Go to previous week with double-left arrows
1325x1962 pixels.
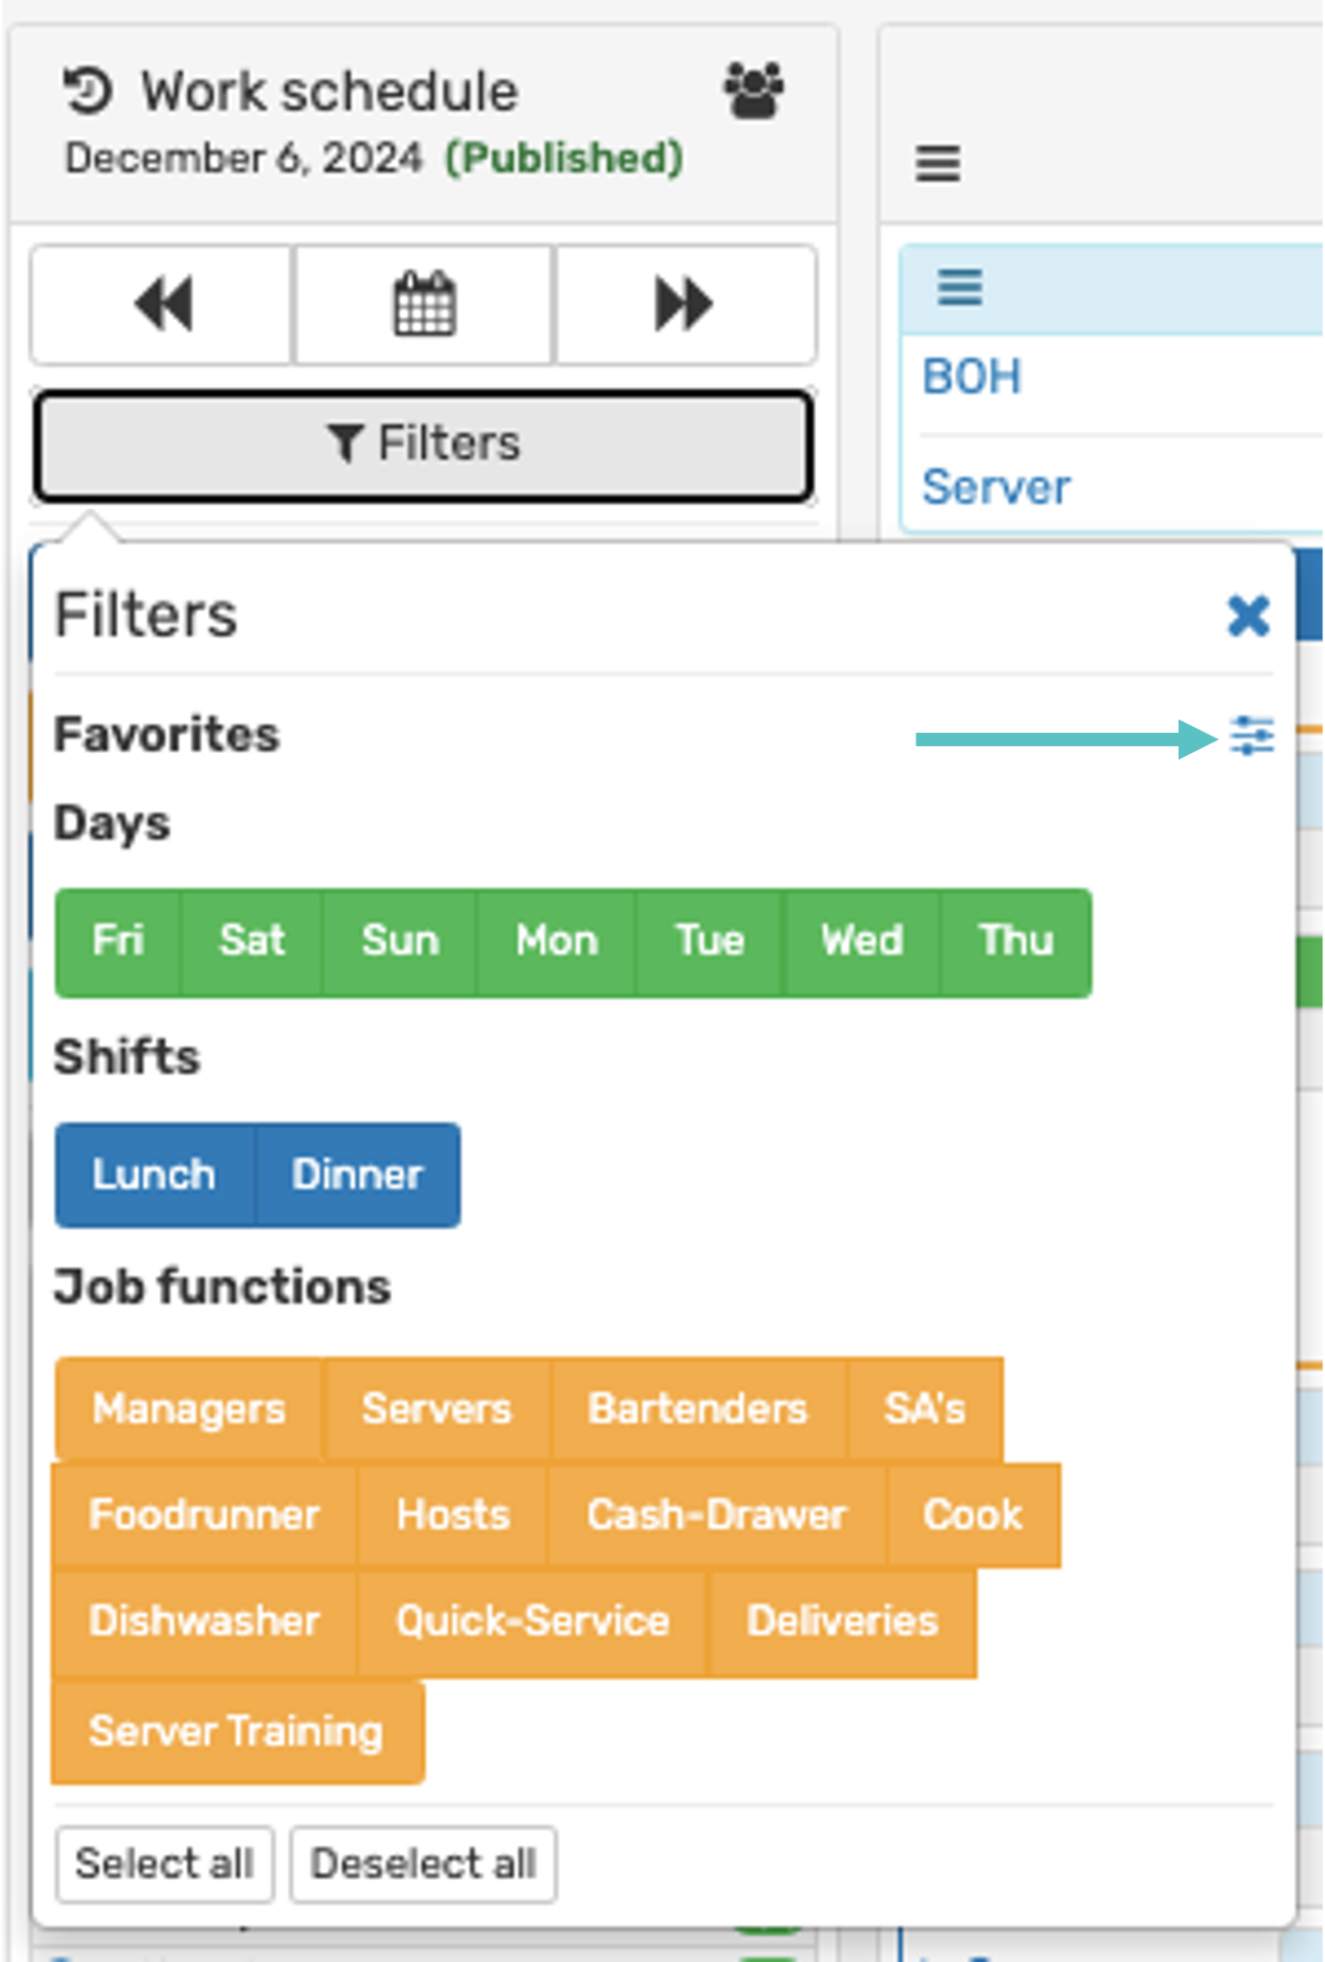tap(163, 305)
